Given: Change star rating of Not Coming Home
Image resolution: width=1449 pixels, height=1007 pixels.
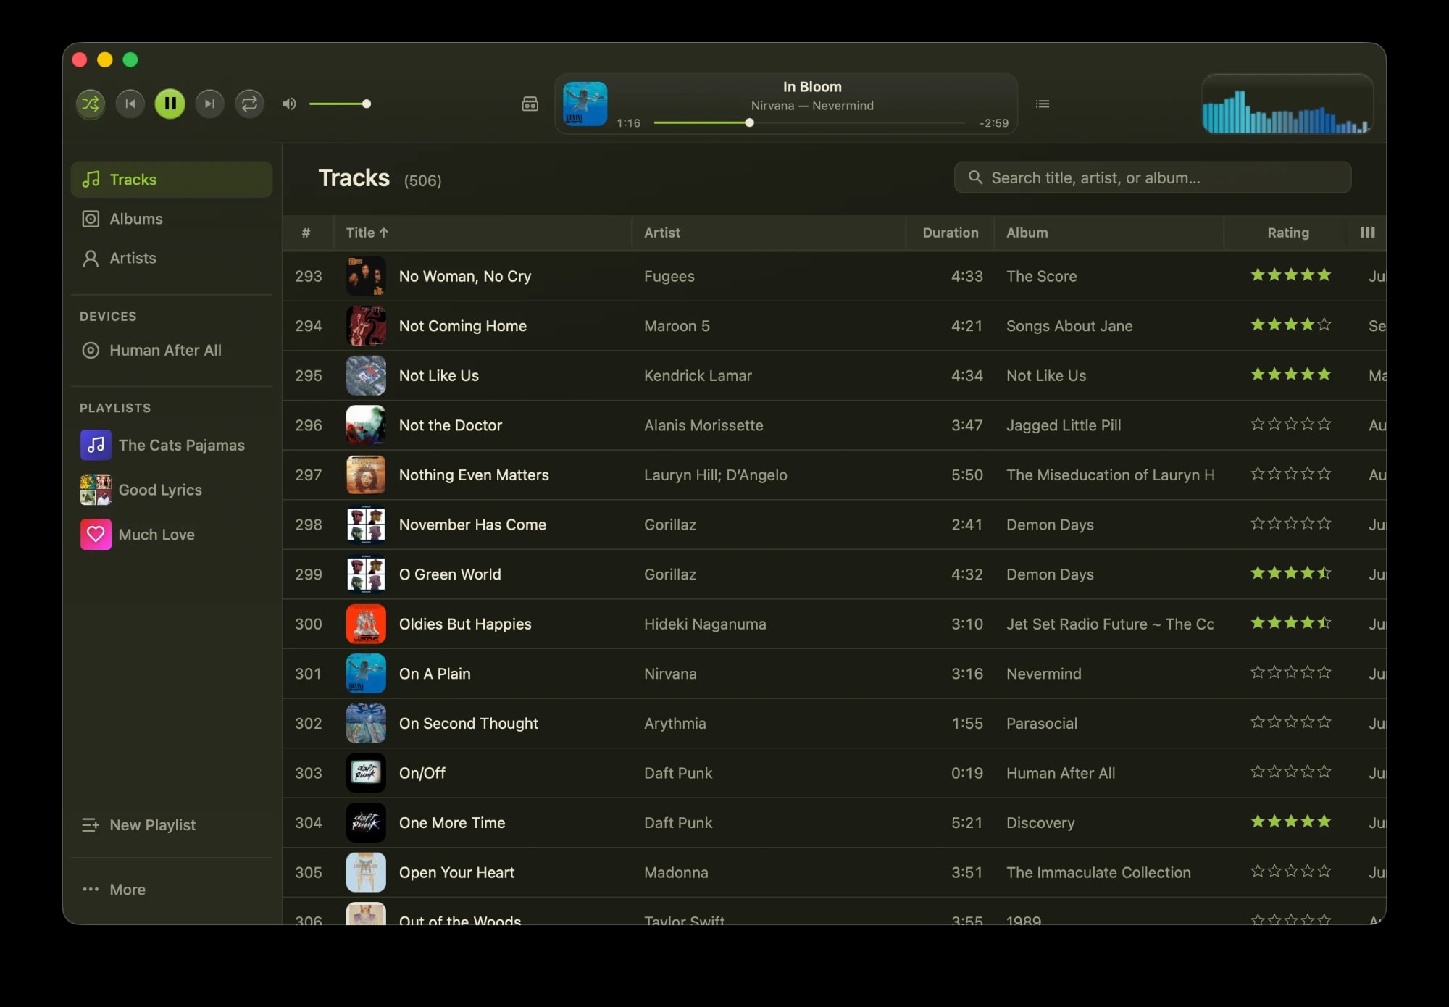Looking at the screenshot, I should (x=1291, y=325).
